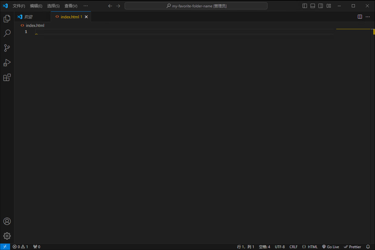Viewport: 375px width, 250px height.
Task: Click the split editor right icon
Action: [360, 17]
